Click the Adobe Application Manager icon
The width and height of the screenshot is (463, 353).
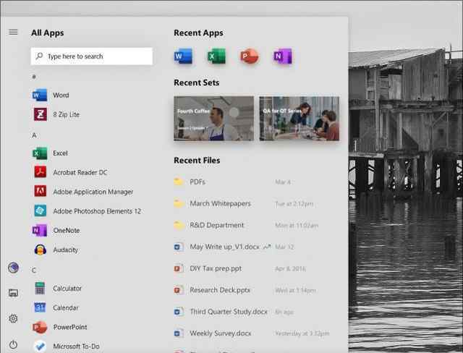tap(41, 191)
